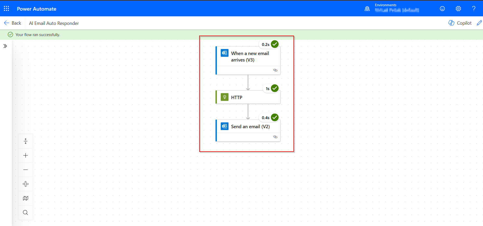Viewport: 483px width, 226px height.
Task: Click the AI Email Auto Responder title
Action: click(54, 23)
